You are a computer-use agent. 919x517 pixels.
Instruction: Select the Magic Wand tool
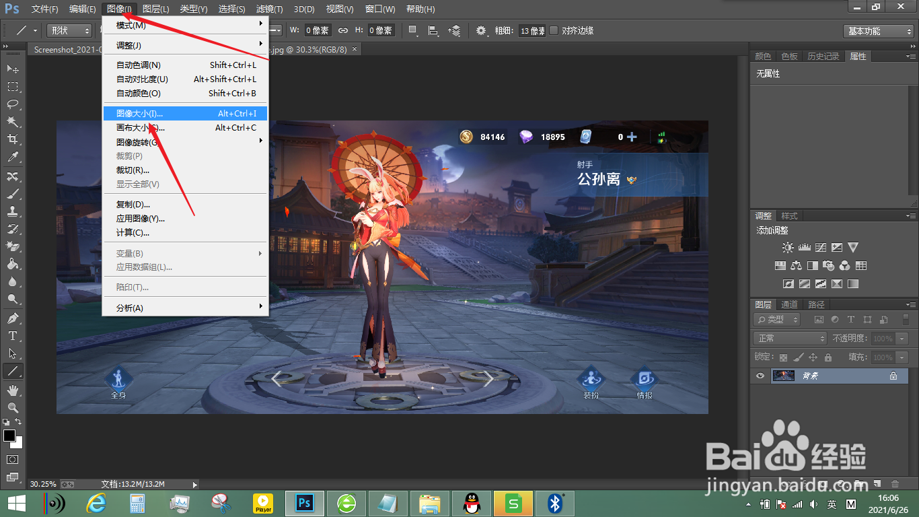[x=12, y=122]
